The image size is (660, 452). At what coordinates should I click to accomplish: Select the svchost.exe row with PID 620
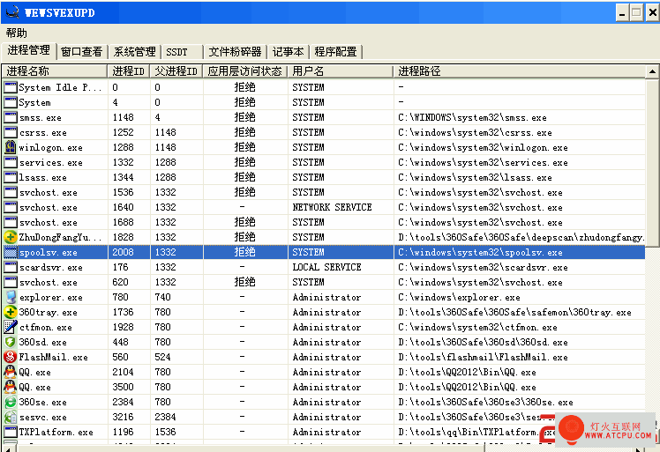(324, 282)
